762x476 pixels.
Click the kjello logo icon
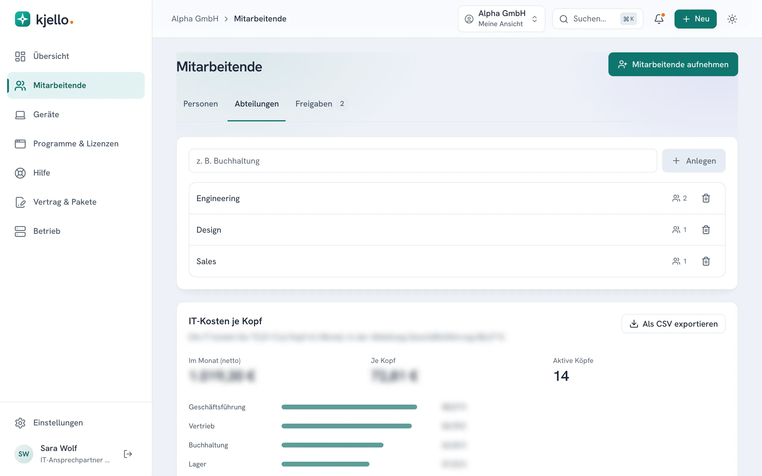point(22,19)
